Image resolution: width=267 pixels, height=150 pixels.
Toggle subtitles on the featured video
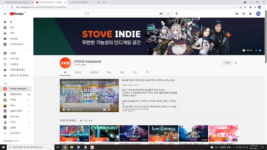coord(105,110)
